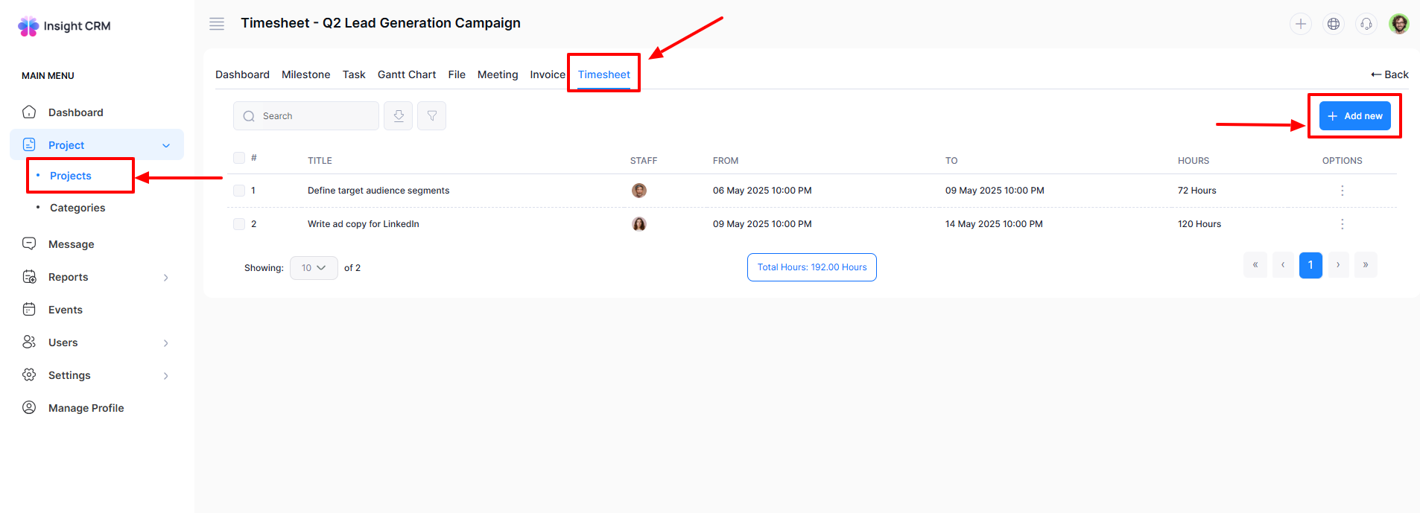1420x513 pixels.
Task: Open options menu for Write ad copy row
Action: (x=1342, y=224)
